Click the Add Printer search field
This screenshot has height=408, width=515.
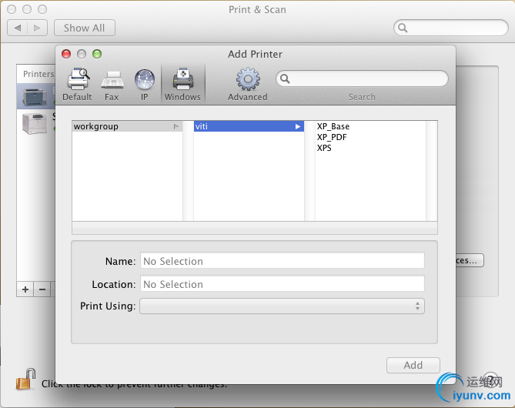(x=362, y=79)
